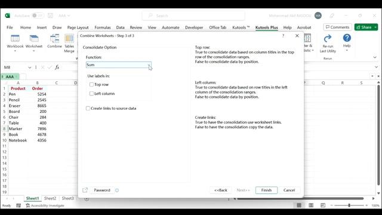Click the insert function fx icon
382x215 pixels.
57,67
